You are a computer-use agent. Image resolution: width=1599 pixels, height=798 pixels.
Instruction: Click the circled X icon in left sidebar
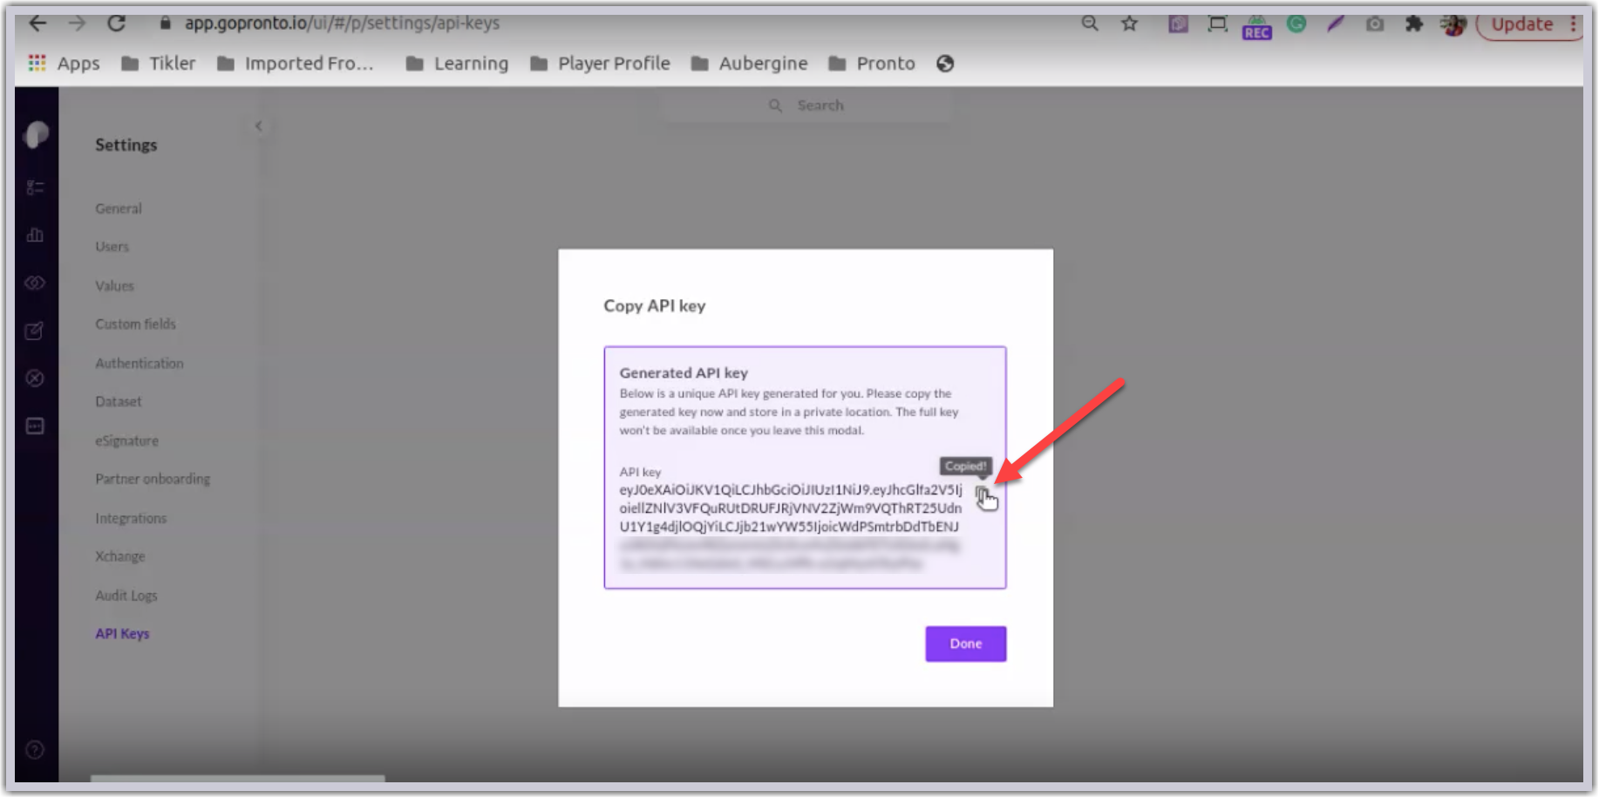(35, 379)
